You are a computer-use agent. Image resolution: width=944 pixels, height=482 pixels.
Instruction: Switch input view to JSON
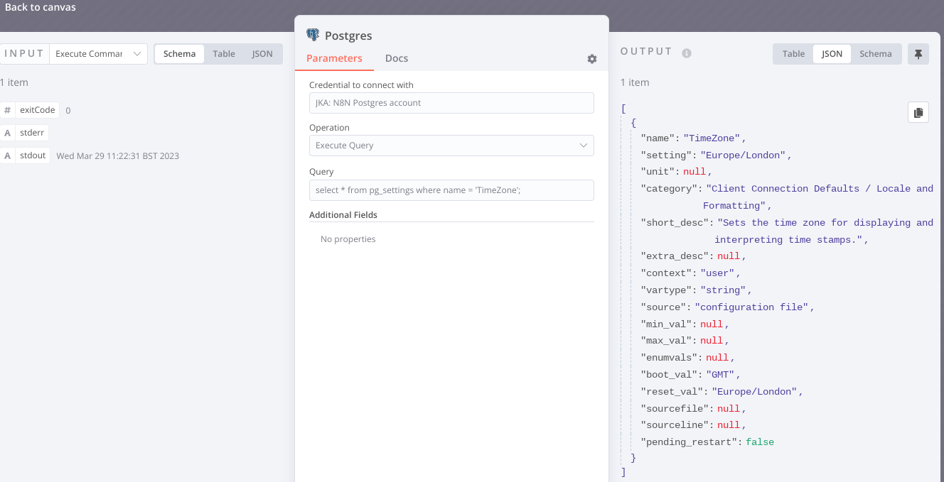click(262, 54)
